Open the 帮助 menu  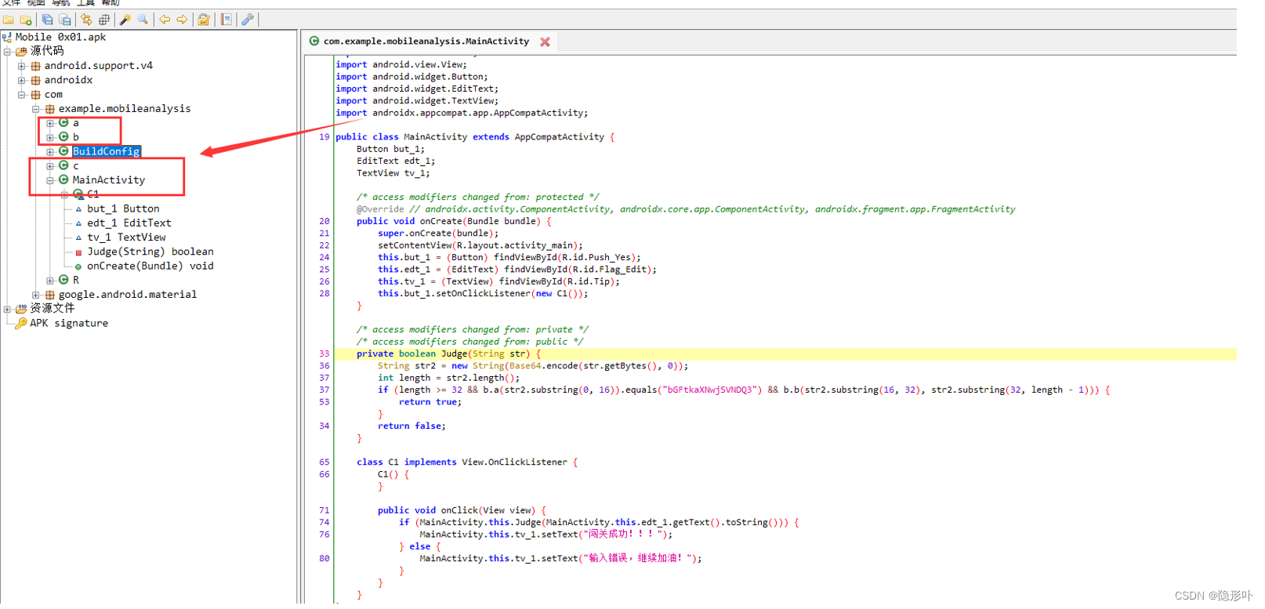tap(111, 3)
